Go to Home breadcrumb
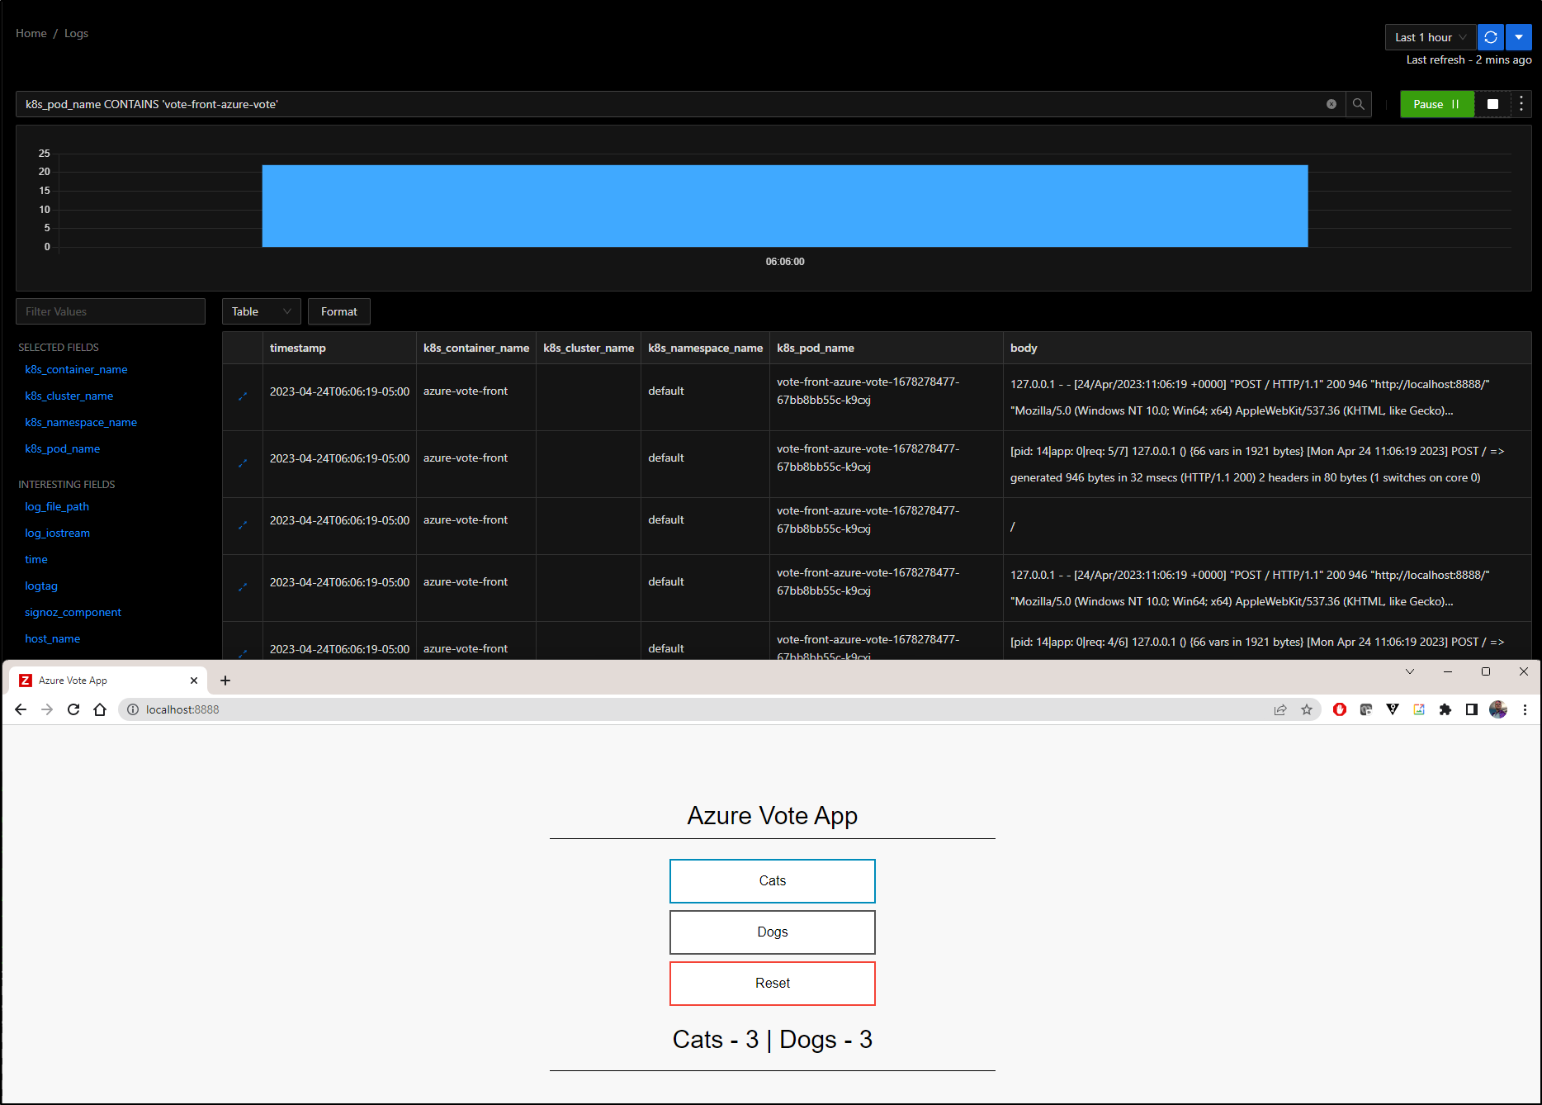Image resolution: width=1542 pixels, height=1105 pixels. [31, 33]
